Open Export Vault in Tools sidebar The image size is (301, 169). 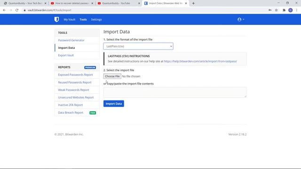[x=66, y=55]
